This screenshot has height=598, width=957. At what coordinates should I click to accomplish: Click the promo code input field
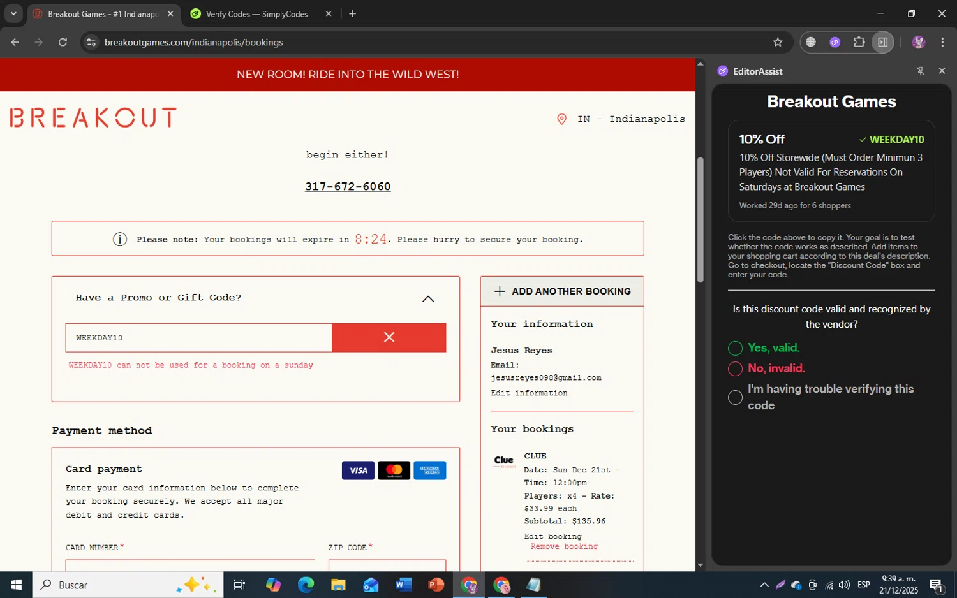198,338
